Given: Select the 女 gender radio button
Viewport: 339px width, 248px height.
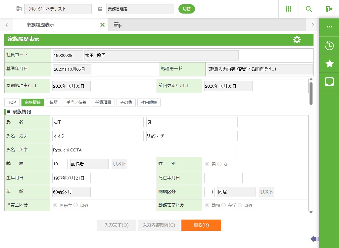Looking at the screenshot, I should [x=219, y=164].
